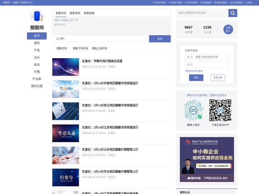Open 商机 in the sidebar
The image size is (259, 194).
(37, 43)
